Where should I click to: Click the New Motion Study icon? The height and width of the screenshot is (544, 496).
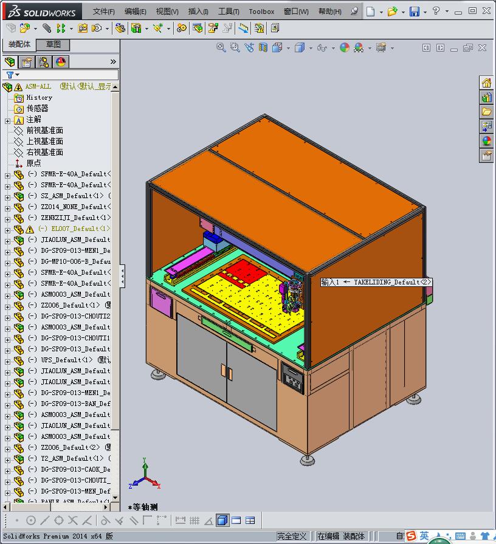(x=181, y=28)
